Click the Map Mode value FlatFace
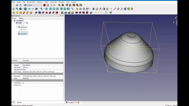 [25, 67]
